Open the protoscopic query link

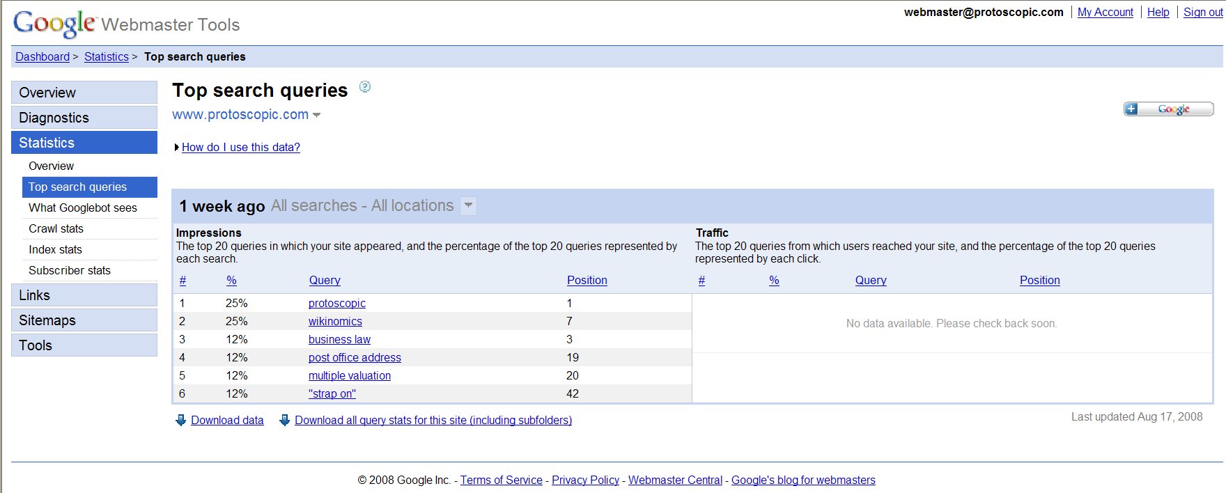coord(337,303)
